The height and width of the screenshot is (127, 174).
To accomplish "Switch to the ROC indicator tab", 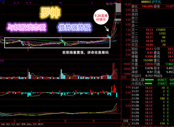I will click(18, 124).
